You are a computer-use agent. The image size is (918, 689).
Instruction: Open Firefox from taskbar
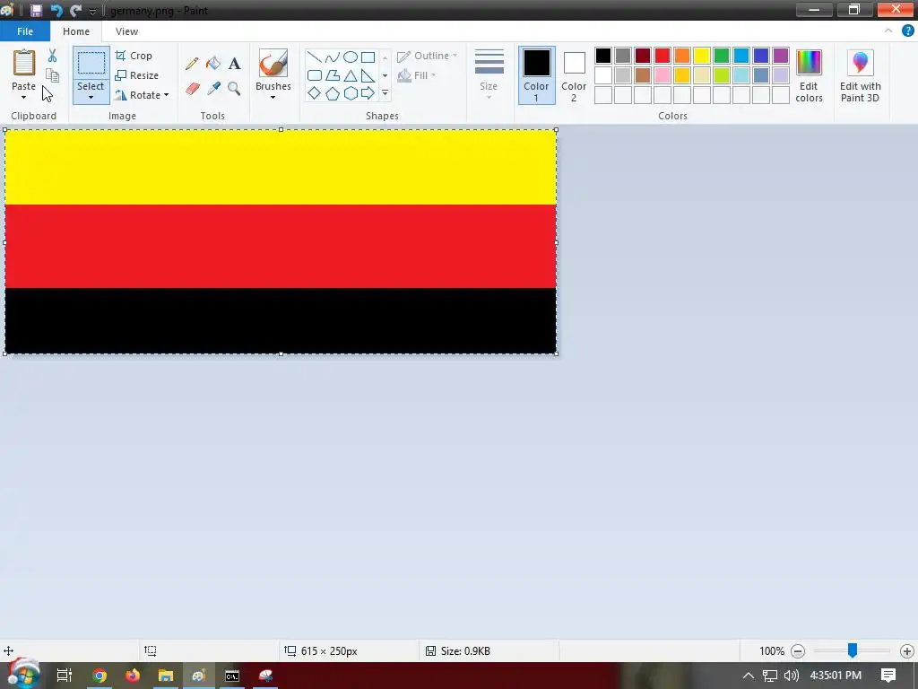click(x=133, y=676)
